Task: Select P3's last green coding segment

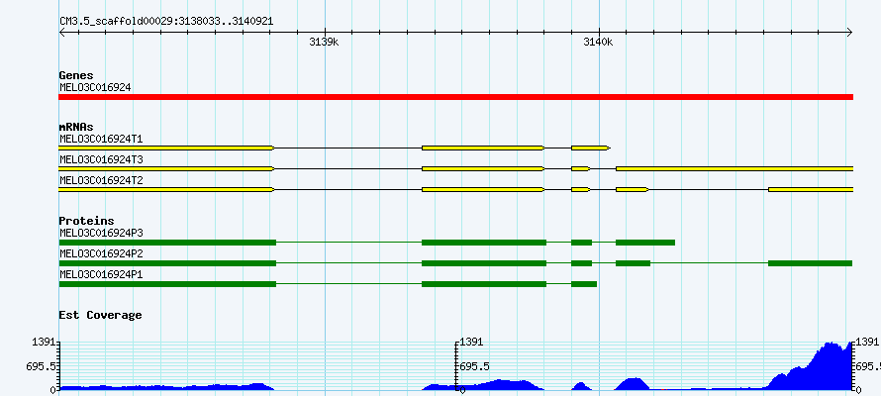Action: 645,243
